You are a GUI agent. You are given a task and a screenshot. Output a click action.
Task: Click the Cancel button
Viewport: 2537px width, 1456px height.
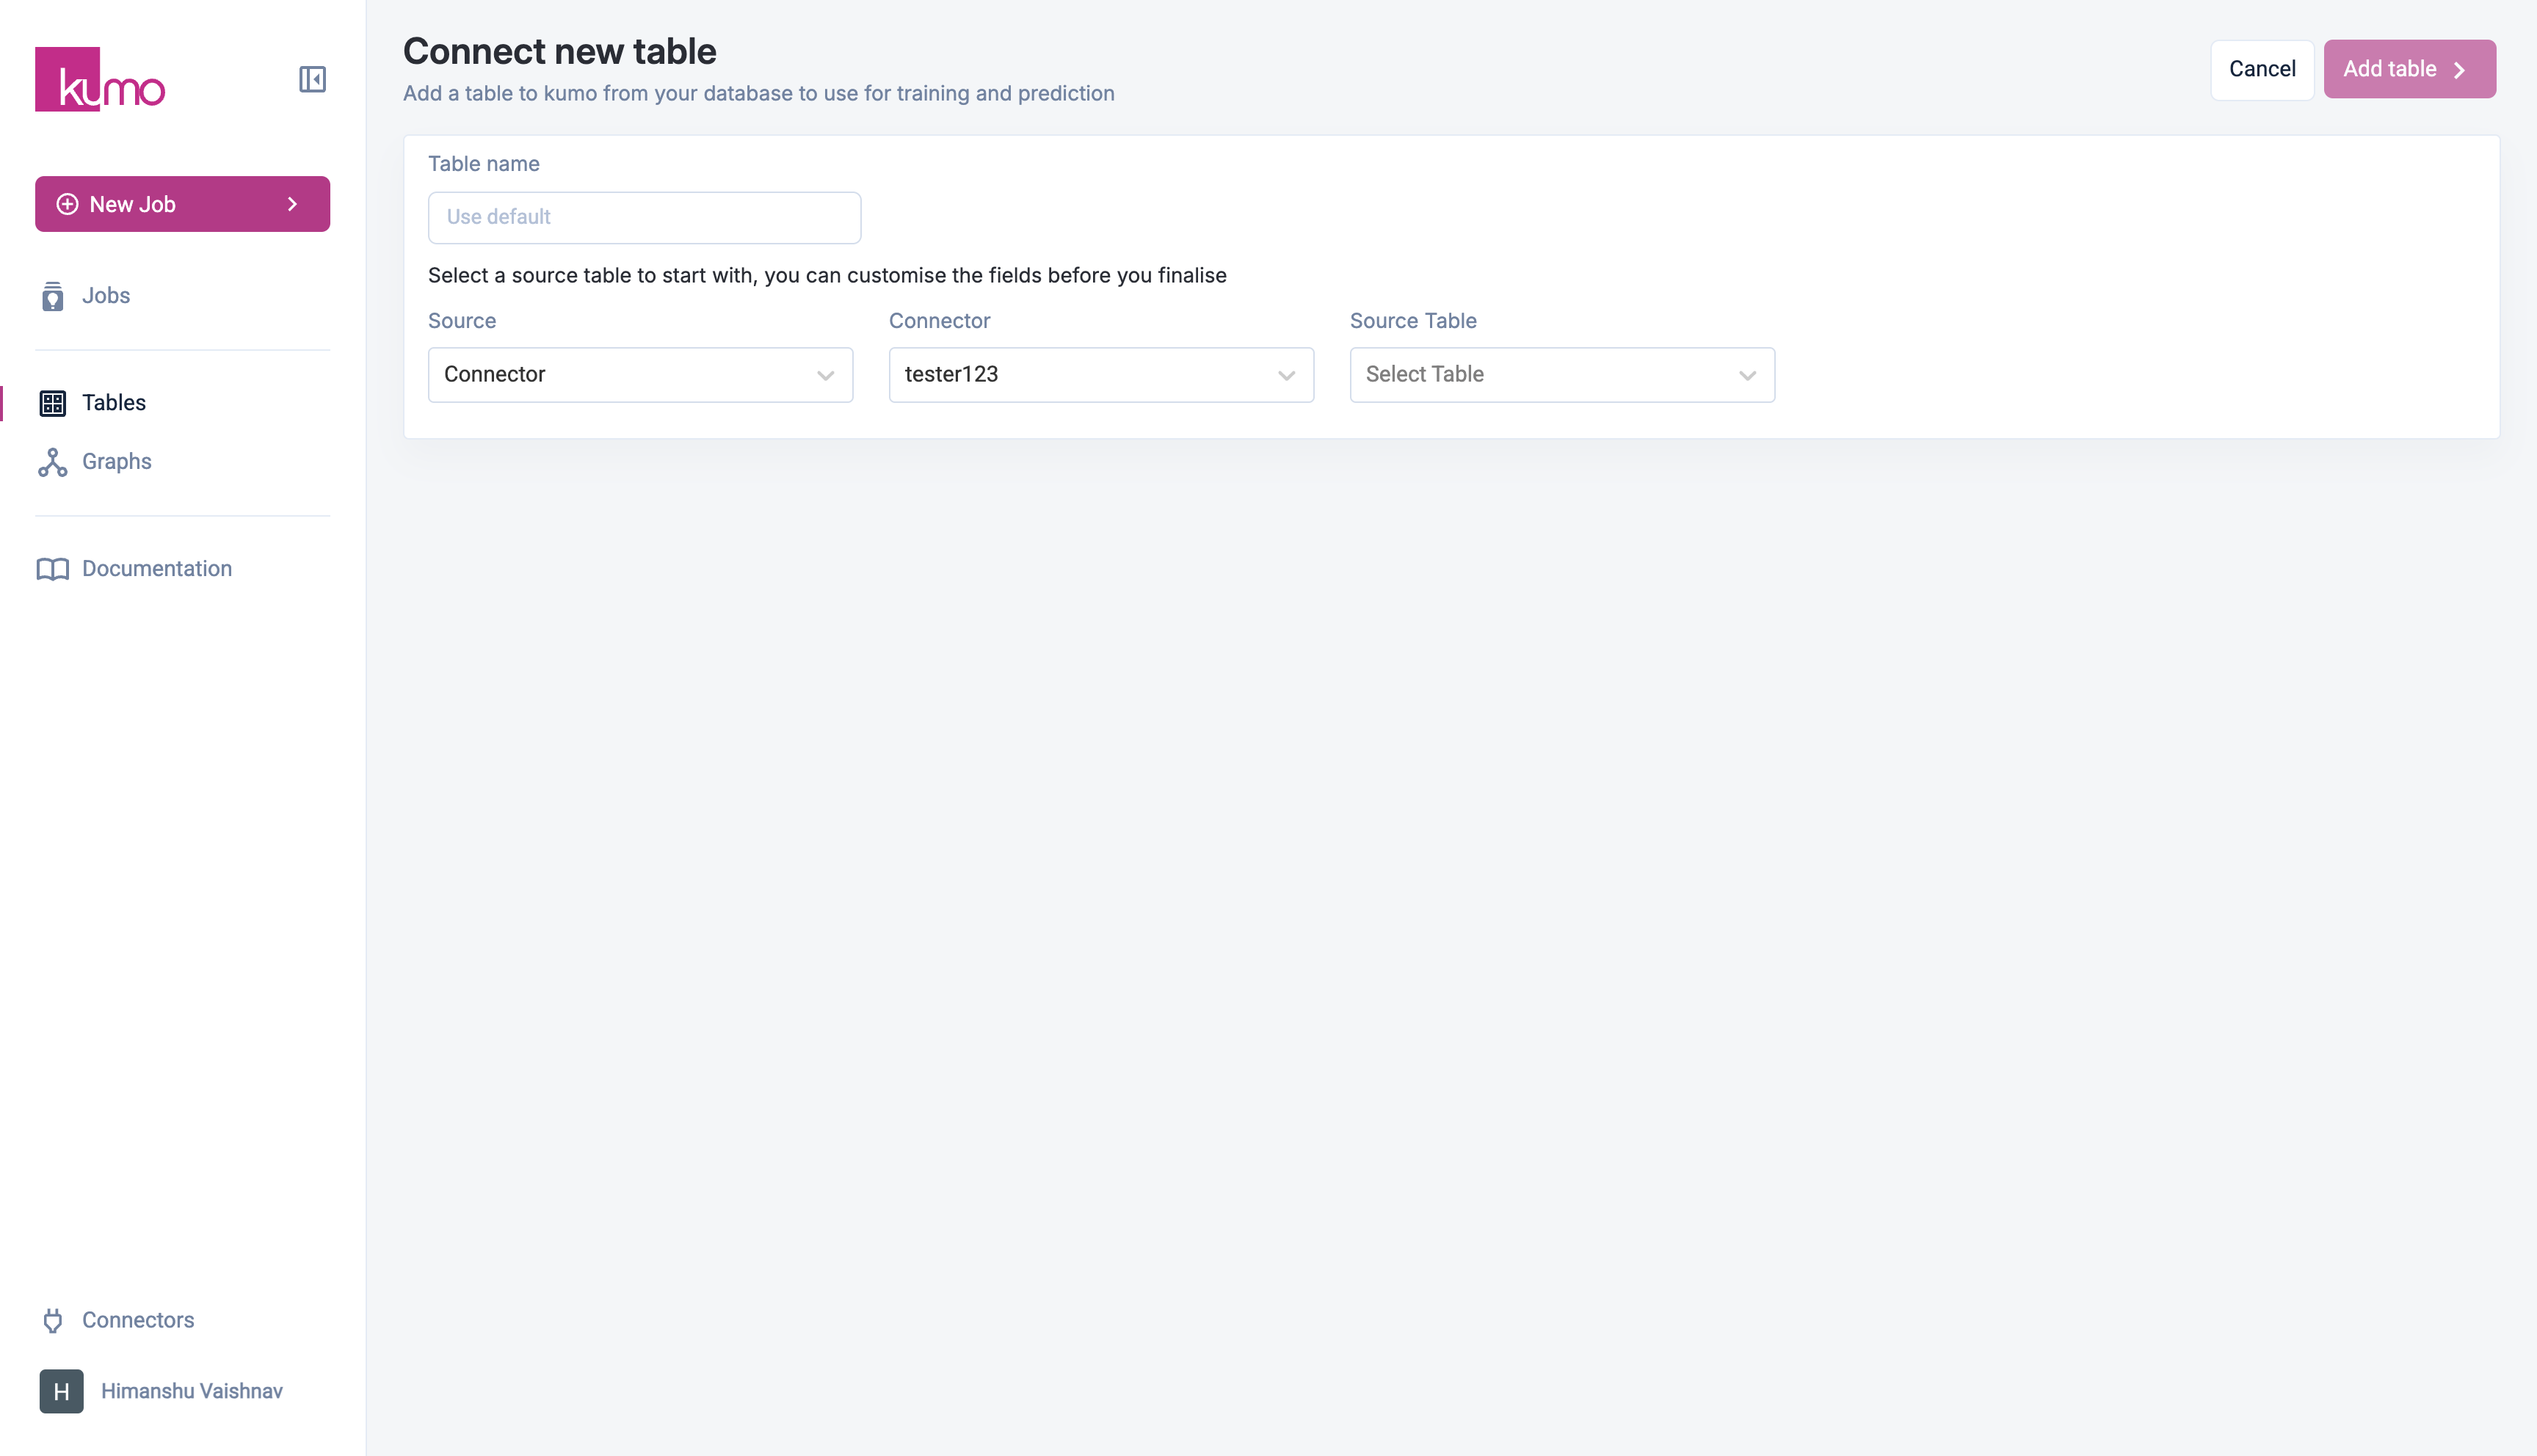(2262, 69)
